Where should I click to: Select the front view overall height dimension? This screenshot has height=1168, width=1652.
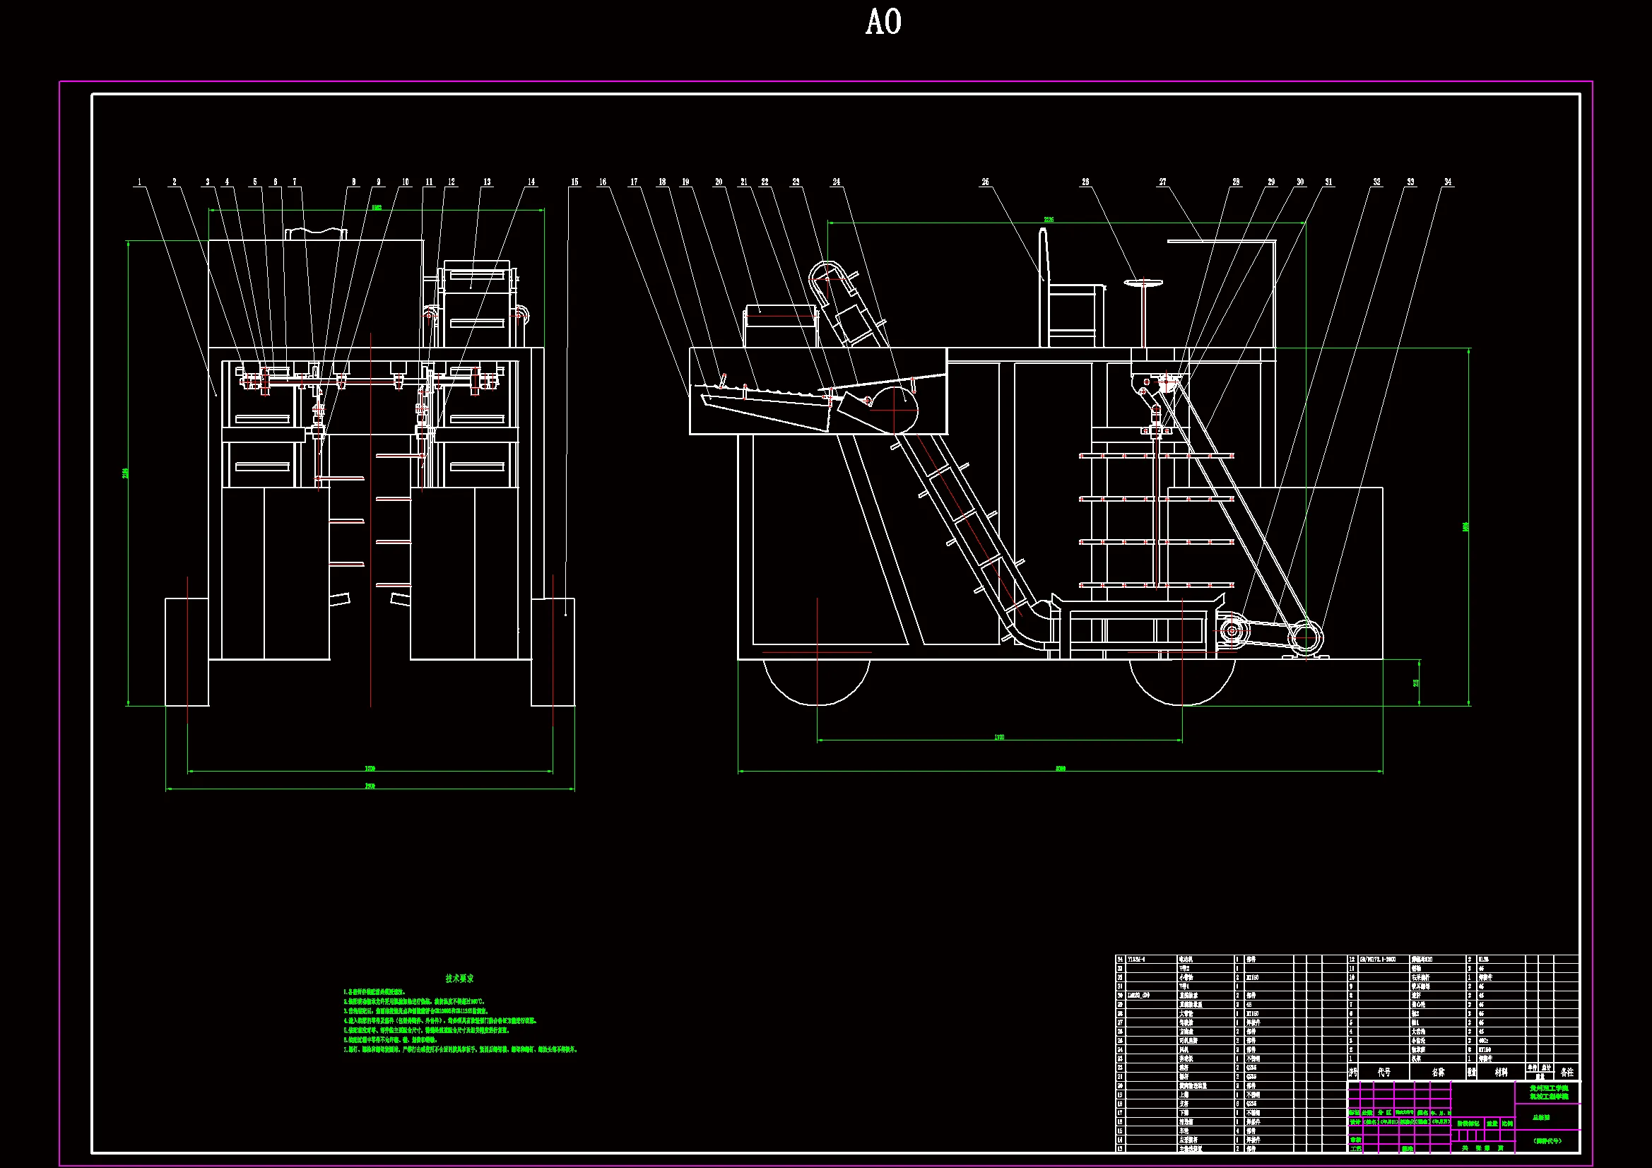[x=126, y=473]
